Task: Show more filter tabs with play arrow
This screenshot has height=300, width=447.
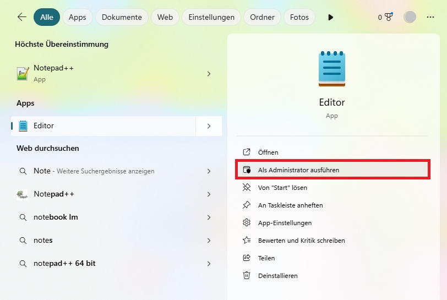Action: click(x=330, y=17)
